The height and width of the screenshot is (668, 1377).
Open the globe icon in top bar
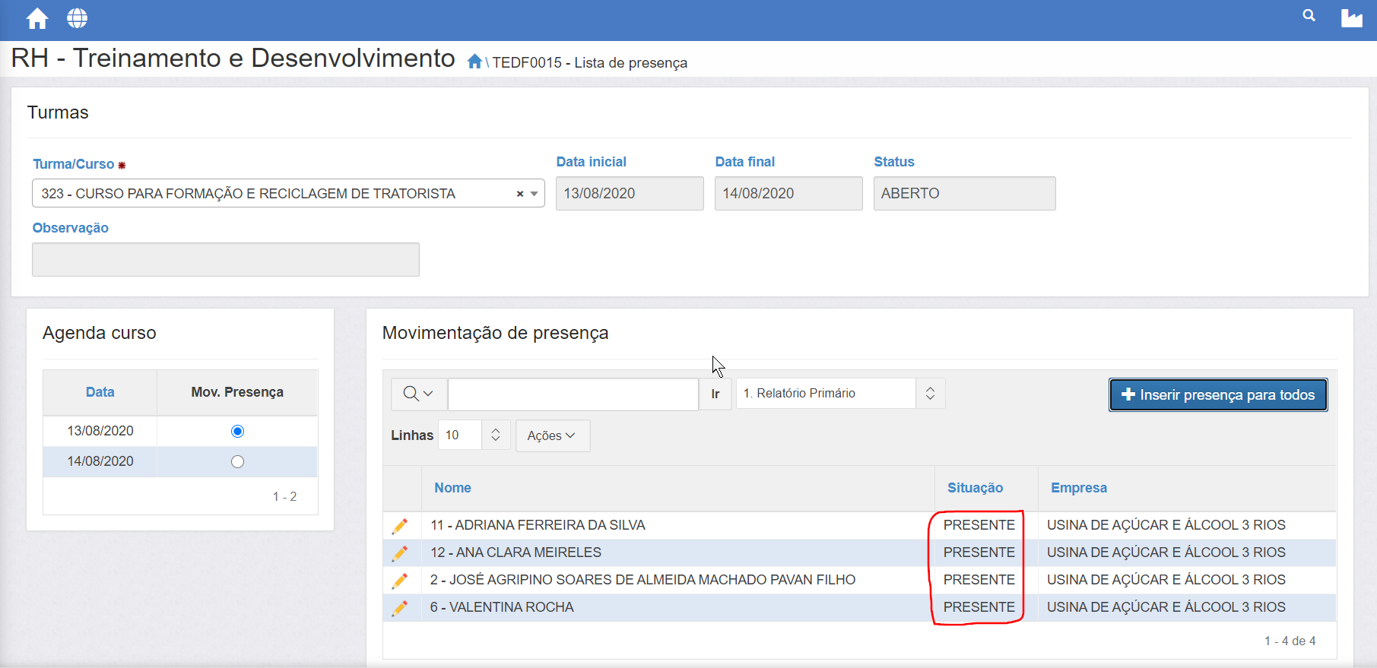(78, 18)
